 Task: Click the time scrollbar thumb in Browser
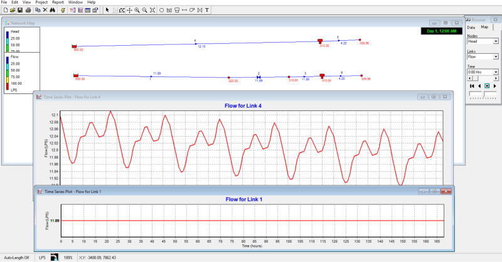(x=475, y=78)
